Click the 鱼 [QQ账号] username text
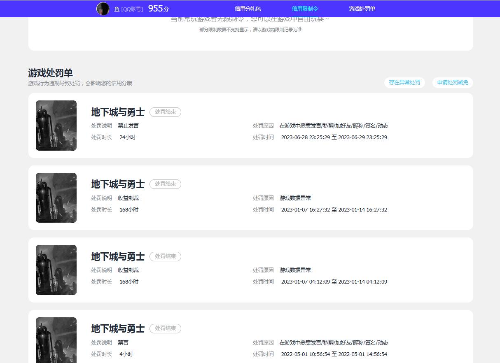The width and height of the screenshot is (500, 363). pyautogui.click(x=129, y=9)
